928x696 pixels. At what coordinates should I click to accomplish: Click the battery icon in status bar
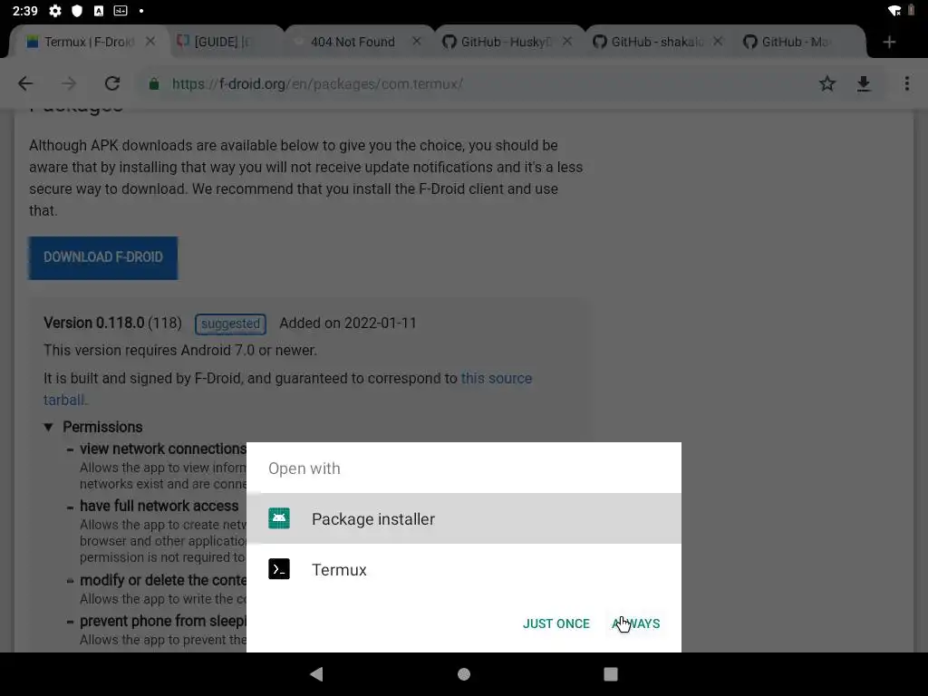pos(912,11)
